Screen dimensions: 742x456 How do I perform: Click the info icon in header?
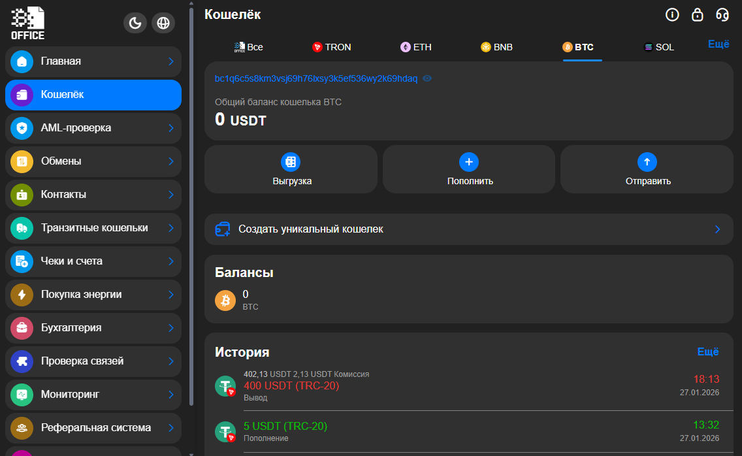tap(671, 14)
